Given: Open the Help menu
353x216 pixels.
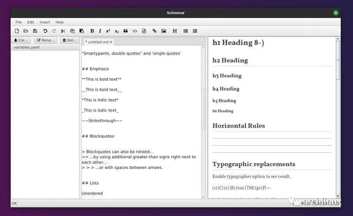Looking at the screenshot, I should click(x=60, y=22).
